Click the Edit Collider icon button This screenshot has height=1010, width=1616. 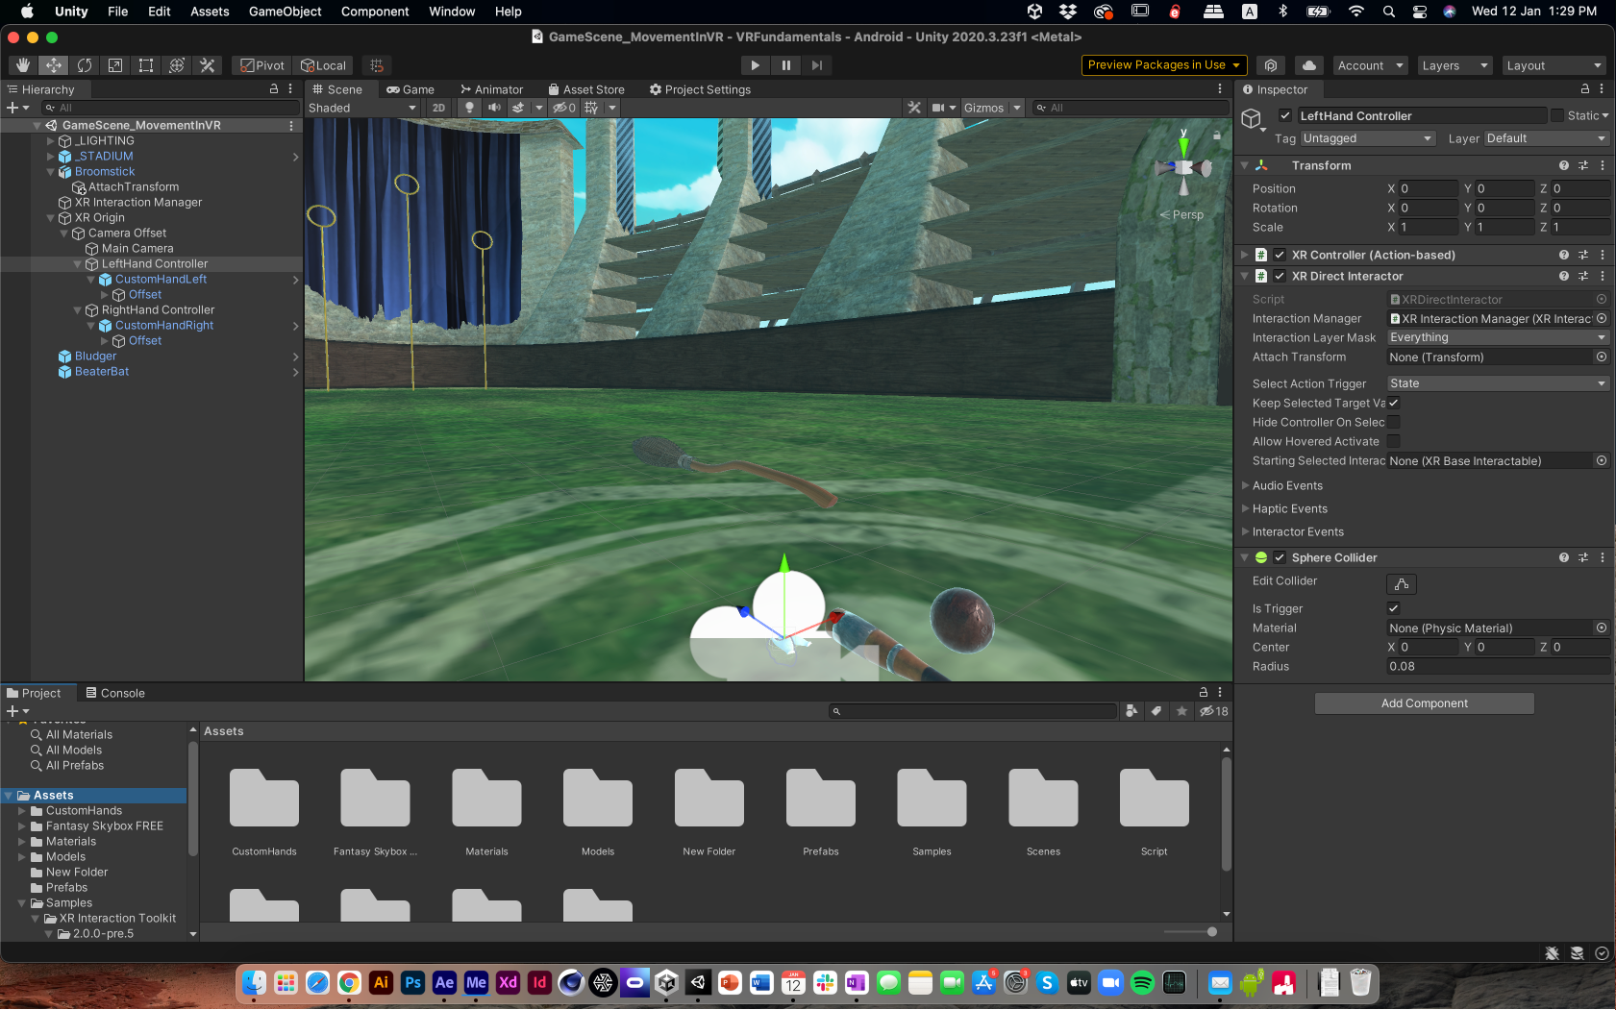pyautogui.click(x=1401, y=583)
